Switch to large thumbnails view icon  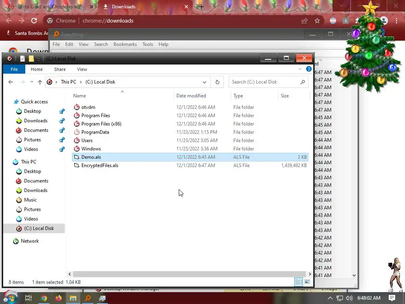[x=307, y=282]
